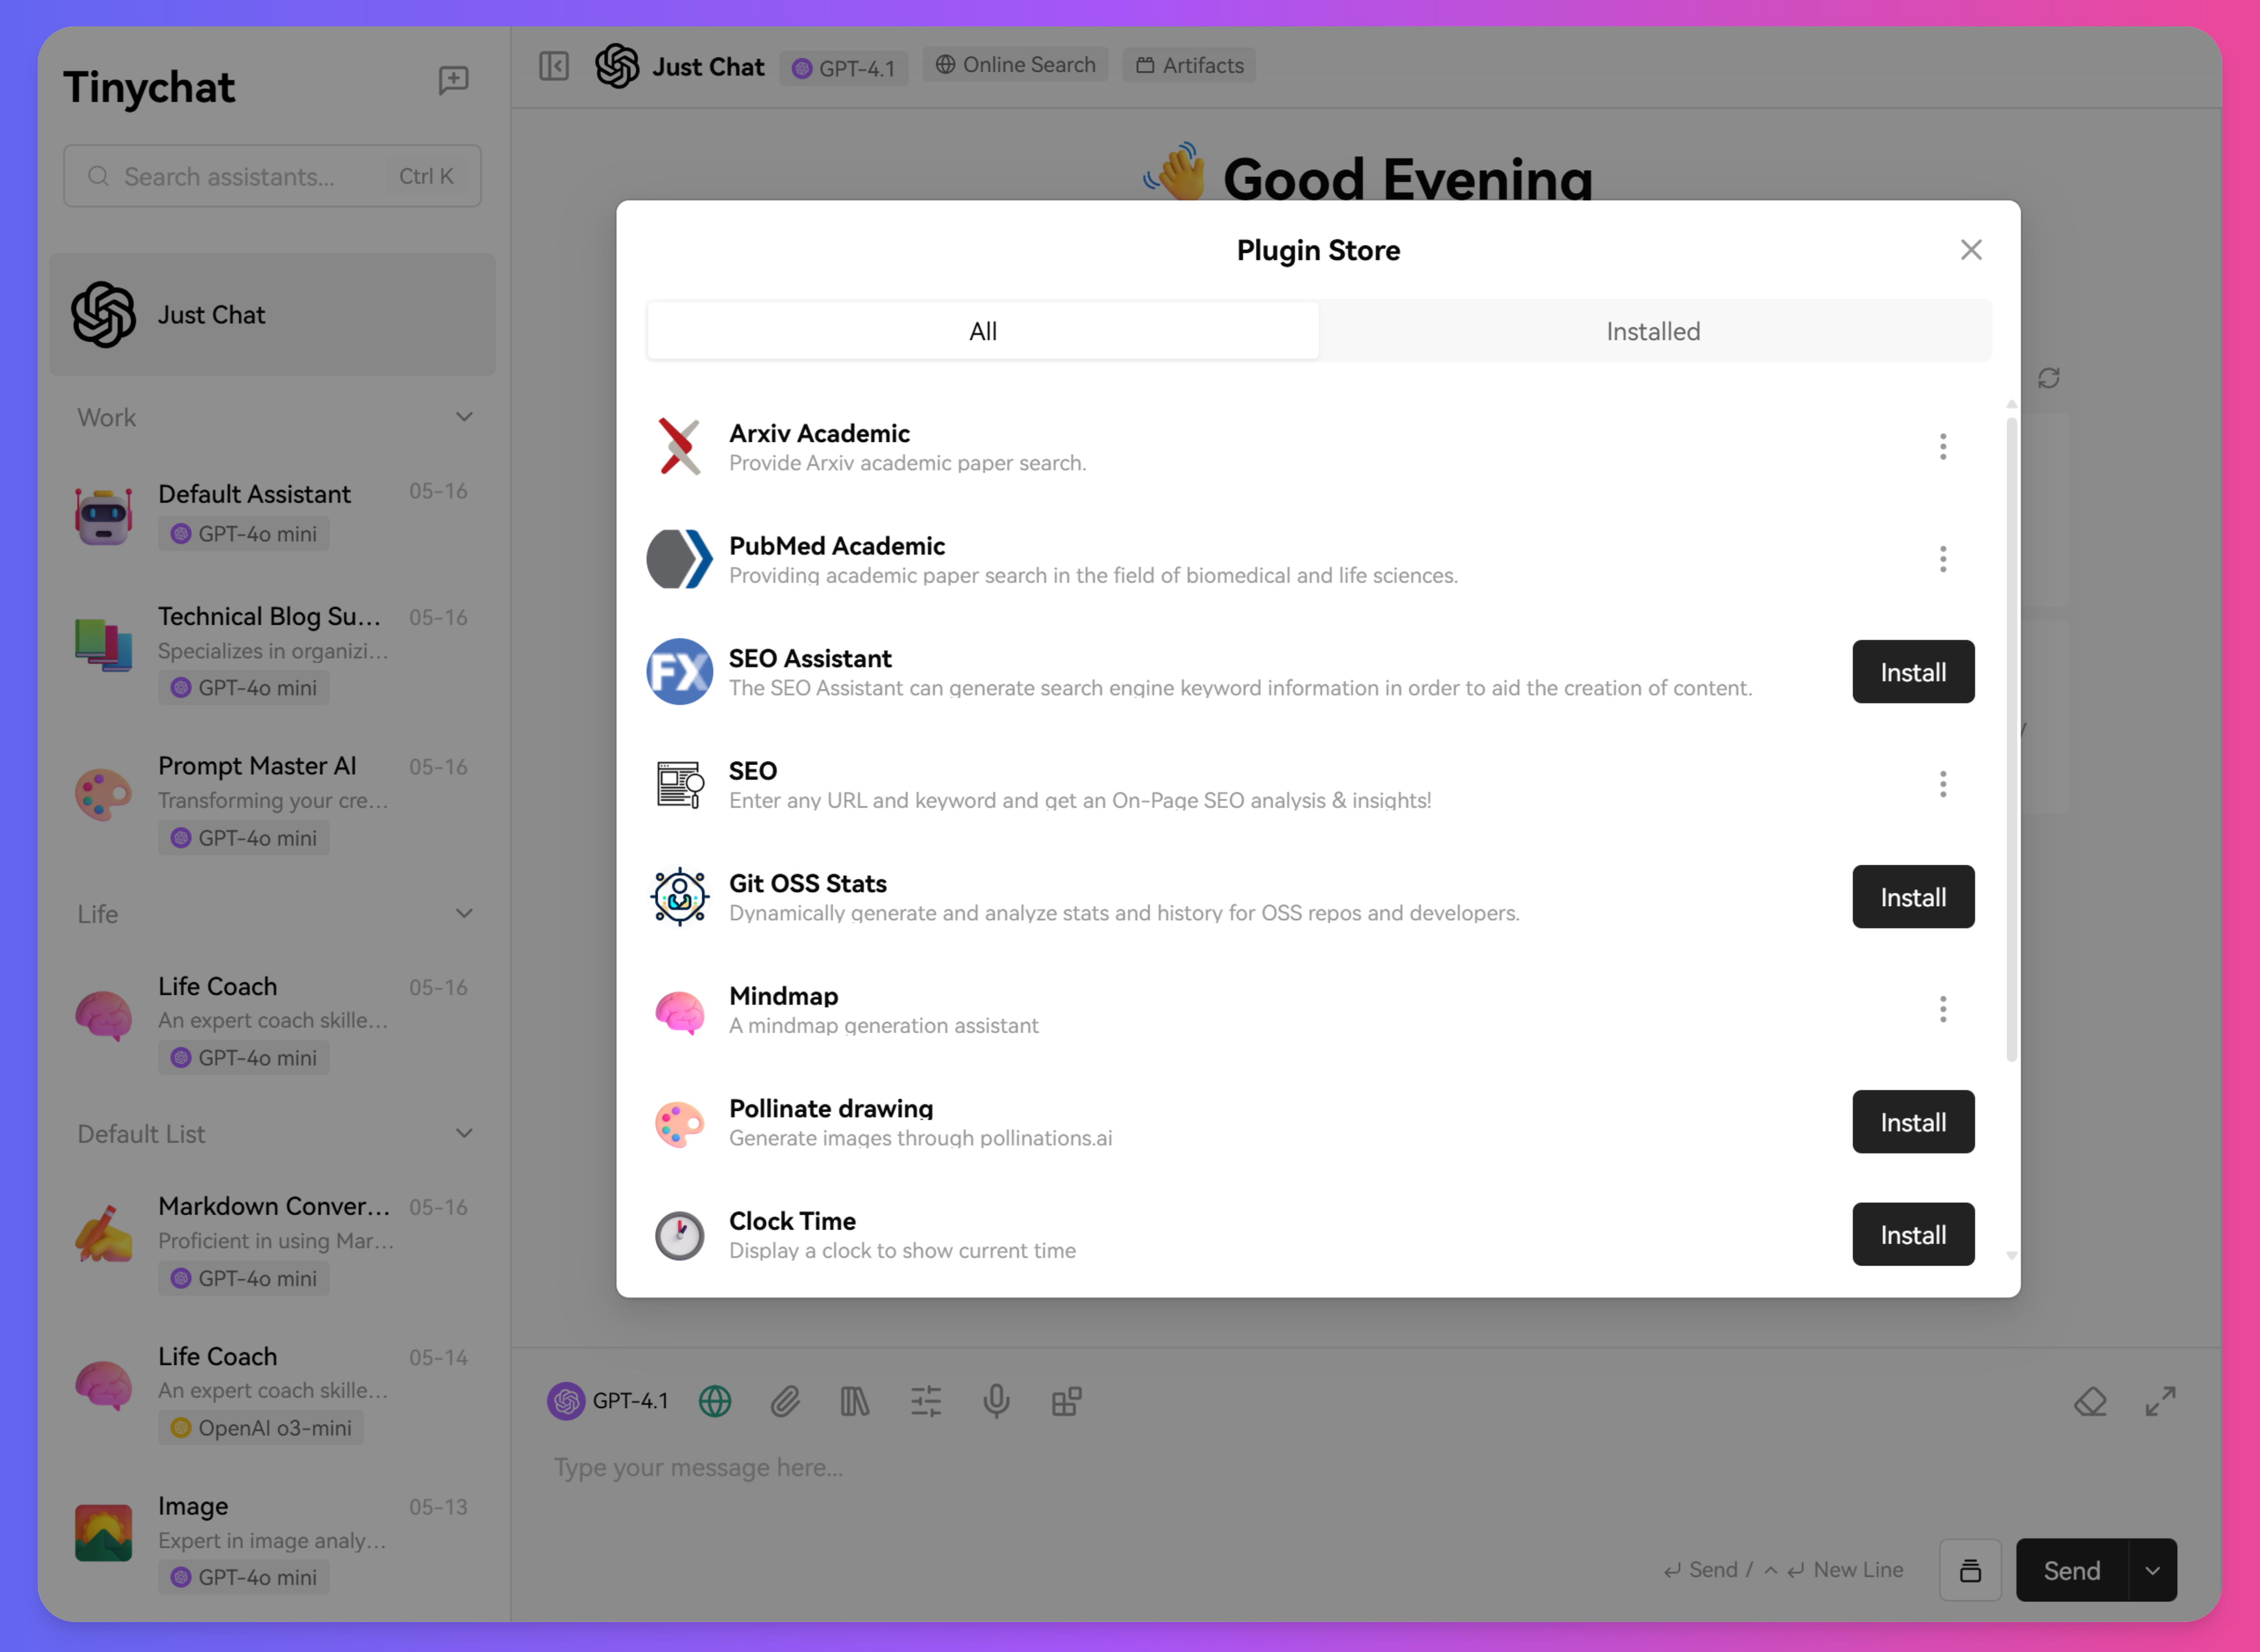
Task: Click the Pollinate drawing palette icon
Action: (680, 1124)
